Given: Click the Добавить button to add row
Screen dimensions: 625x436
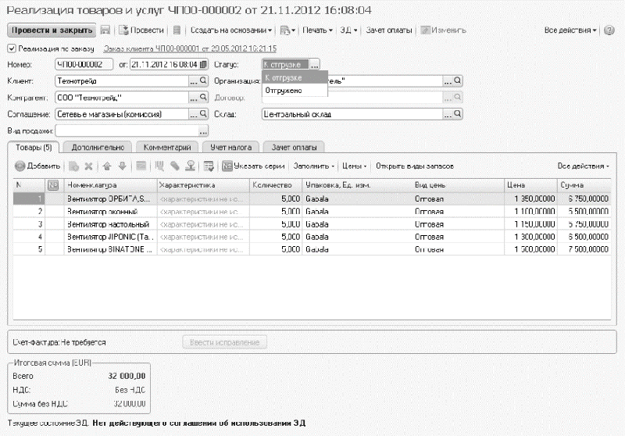Looking at the screenshot, I should (x=37, y=166).
